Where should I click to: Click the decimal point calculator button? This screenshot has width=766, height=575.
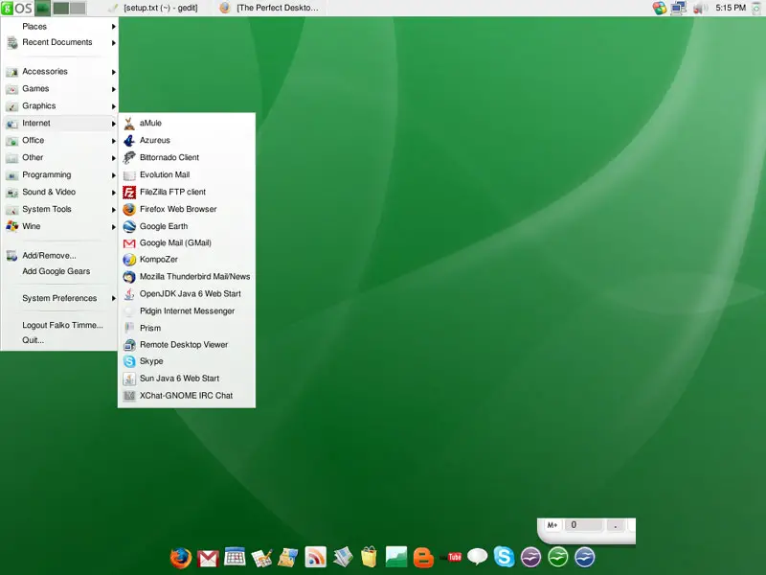(x=616, y=525)
